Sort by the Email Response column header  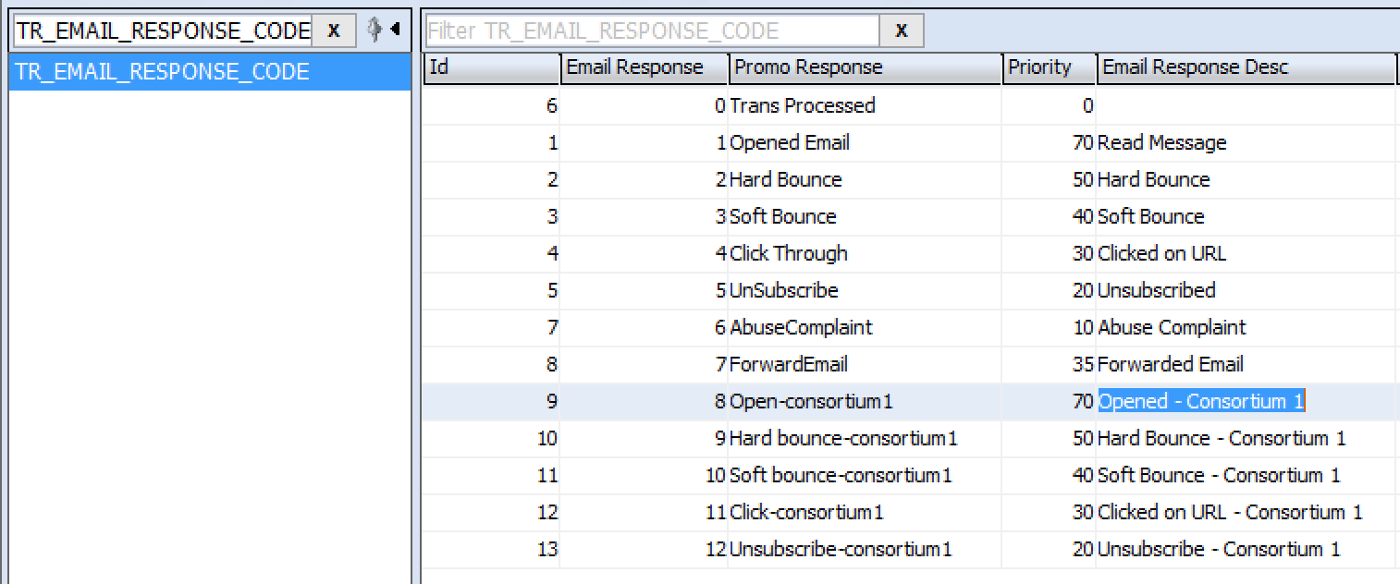tap(644, 68)
